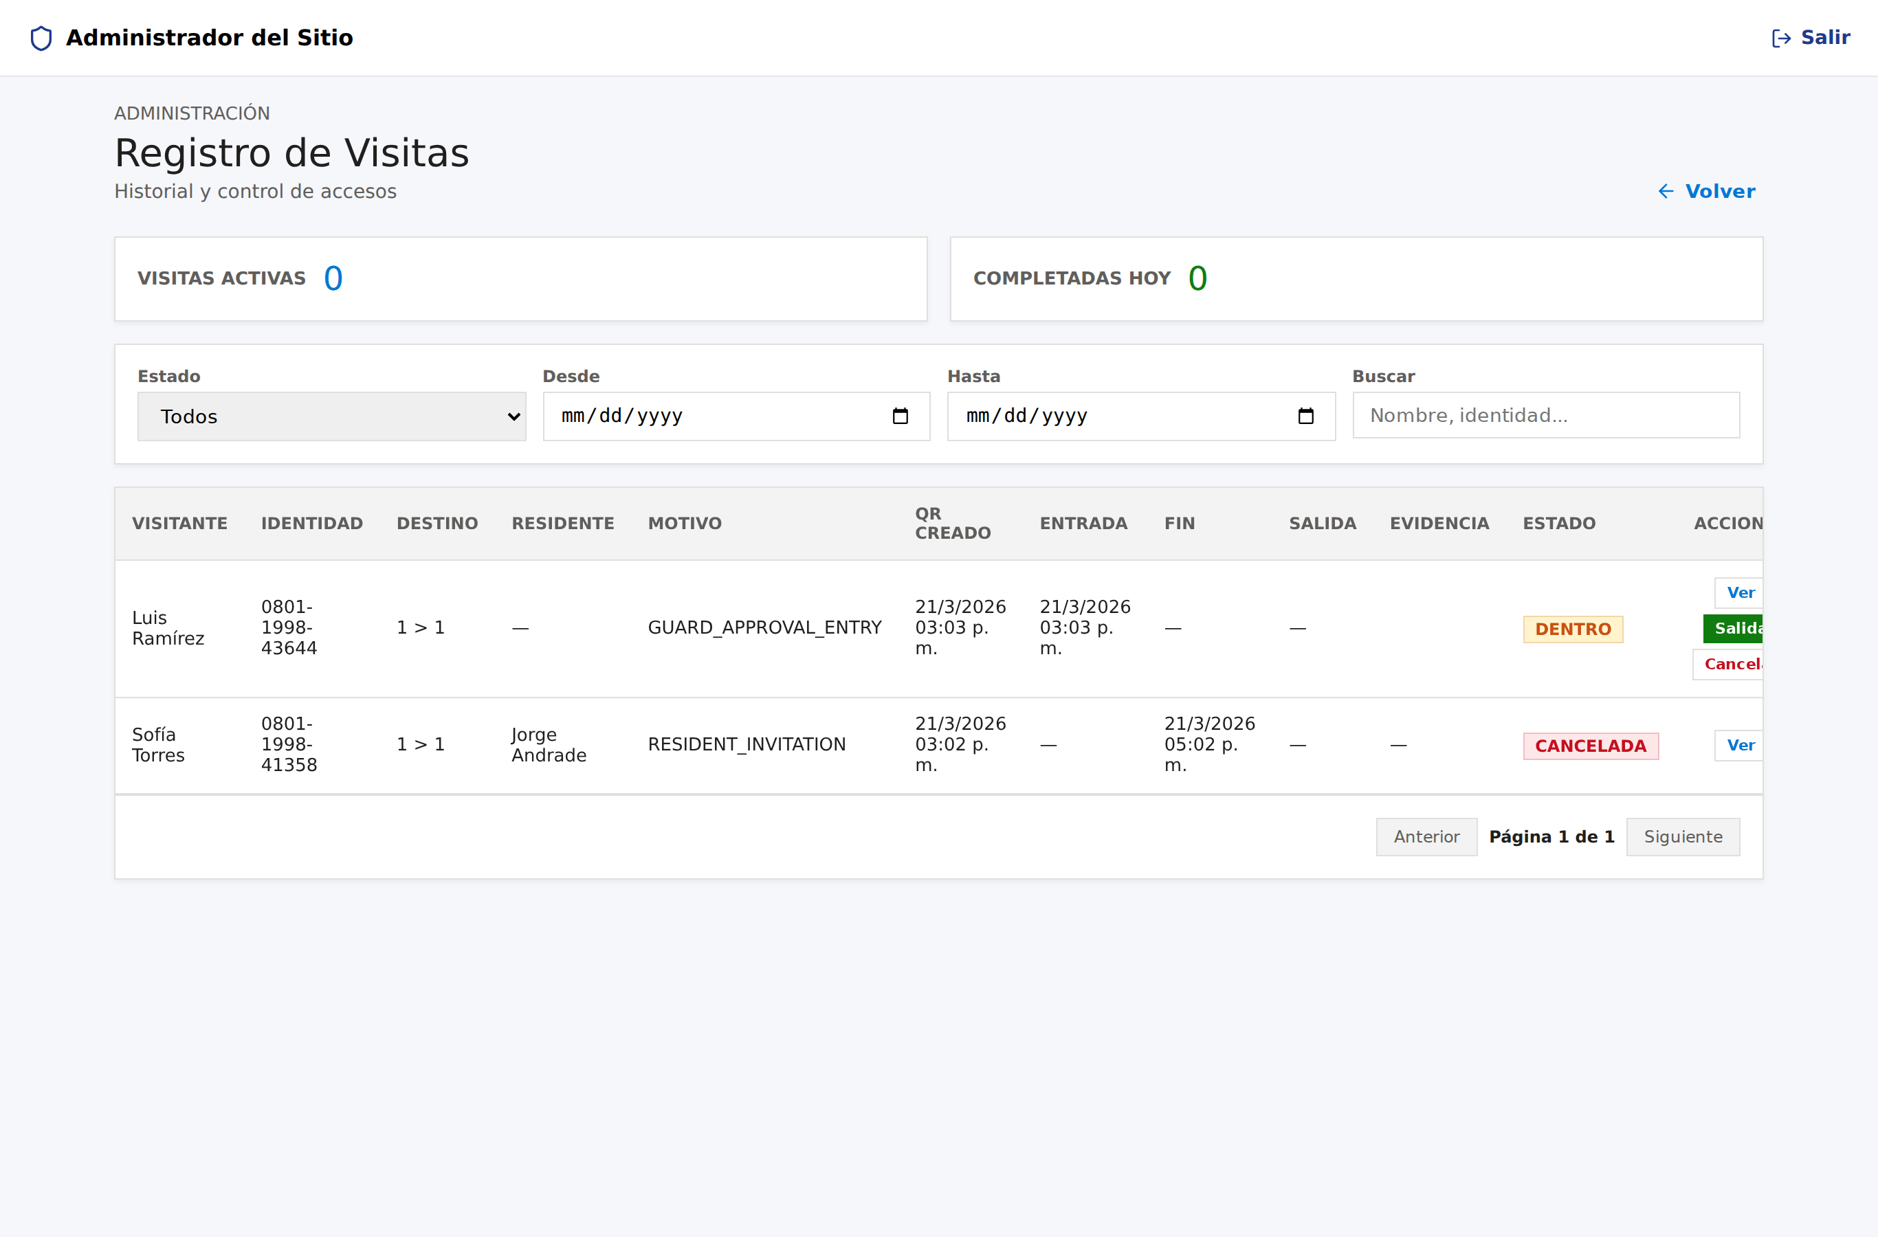Open the Hasta calendar picker icon
The height and width of the screenshot is (1237, 1878).
click(1306, 416)
